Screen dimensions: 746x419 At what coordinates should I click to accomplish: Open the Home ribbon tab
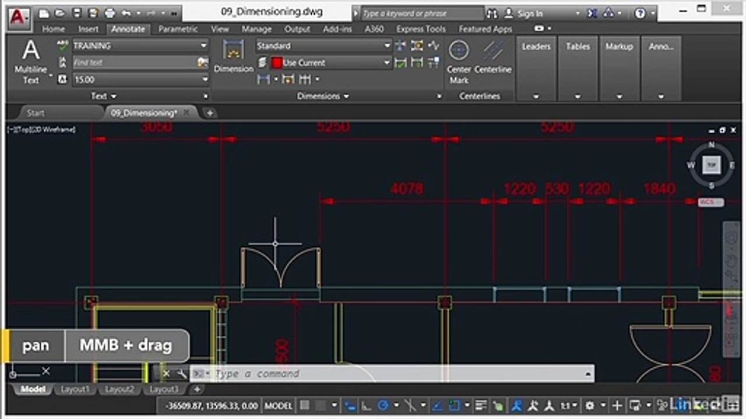pyautogui.click(x=54, y=29)
